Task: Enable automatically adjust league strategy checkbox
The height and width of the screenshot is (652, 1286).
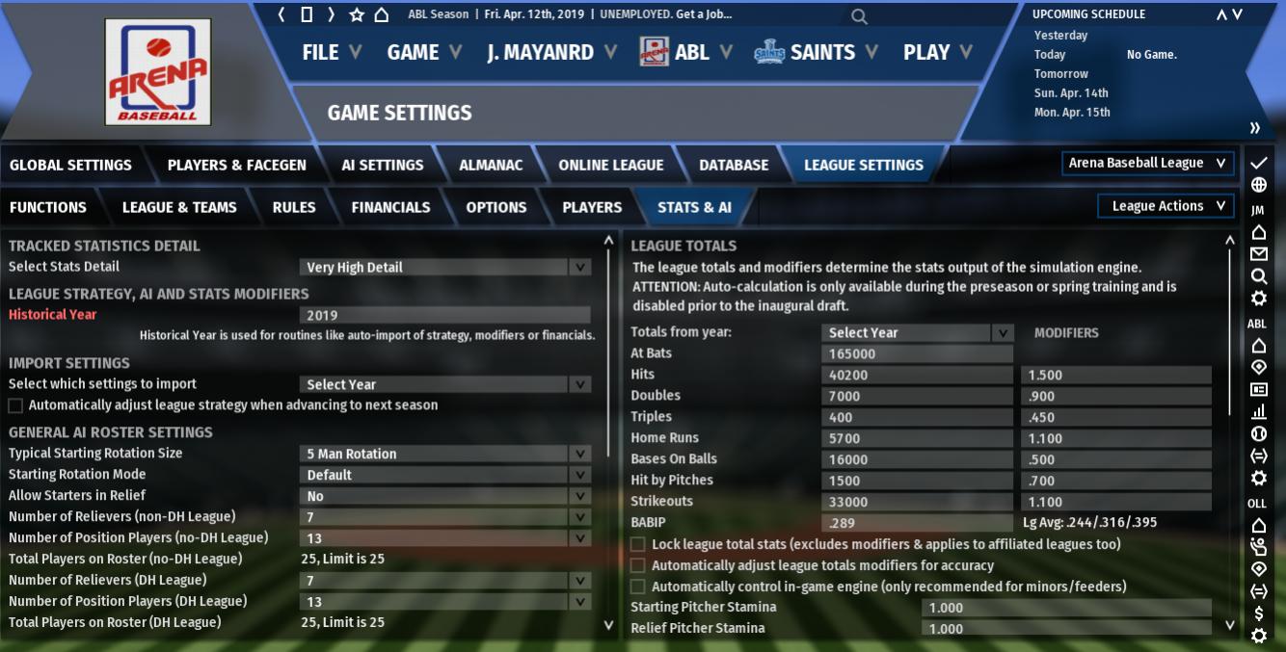Action: pos(15,405)
